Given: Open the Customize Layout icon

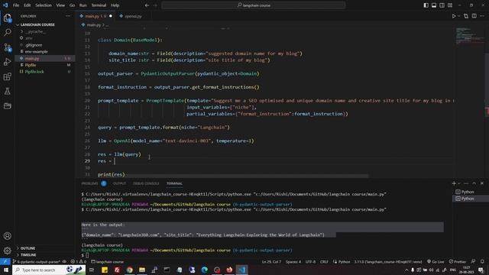Looking at the screenshot, I should pos(450,5).
